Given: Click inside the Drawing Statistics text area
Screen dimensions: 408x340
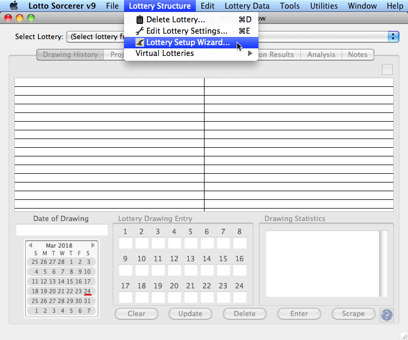Looking at the screenshot, I should coord(323,263).
